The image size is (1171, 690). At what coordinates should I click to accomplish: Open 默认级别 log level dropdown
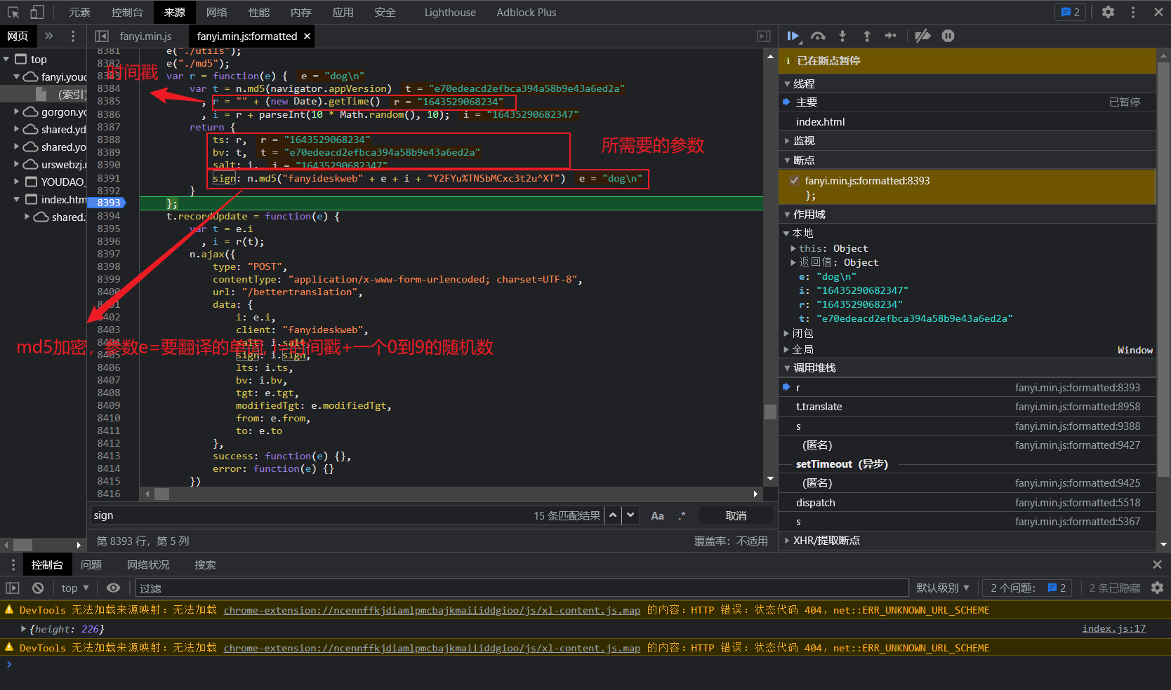tap(943, 588)
